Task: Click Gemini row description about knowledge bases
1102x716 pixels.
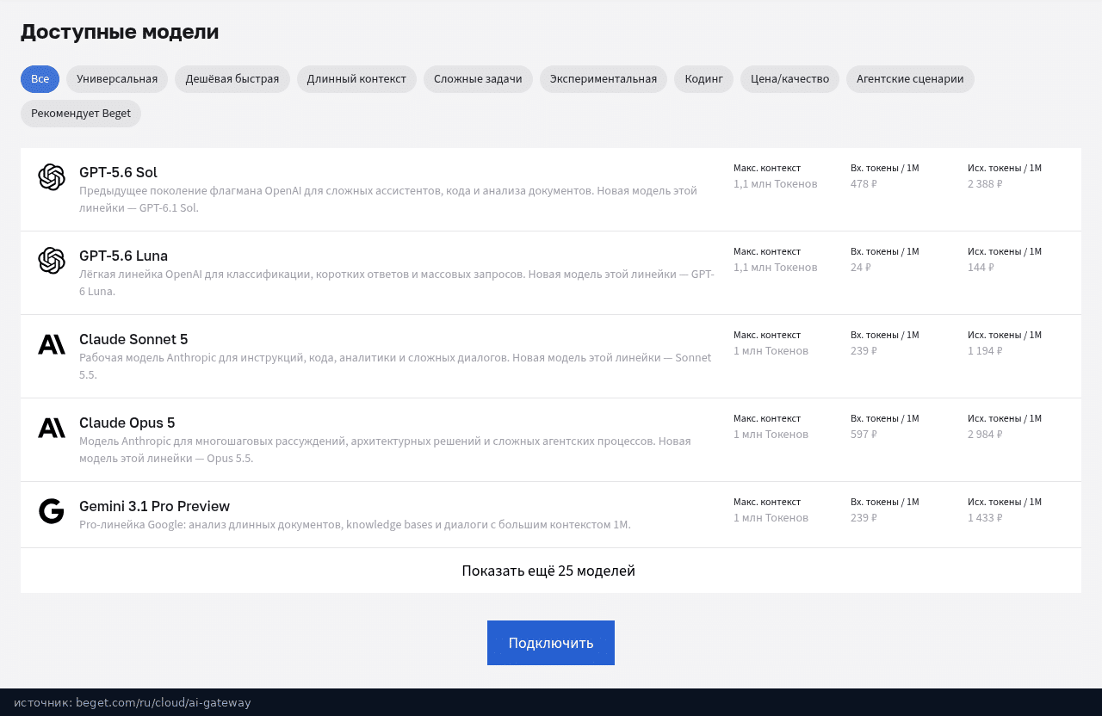Action: (x=355, y=525)
